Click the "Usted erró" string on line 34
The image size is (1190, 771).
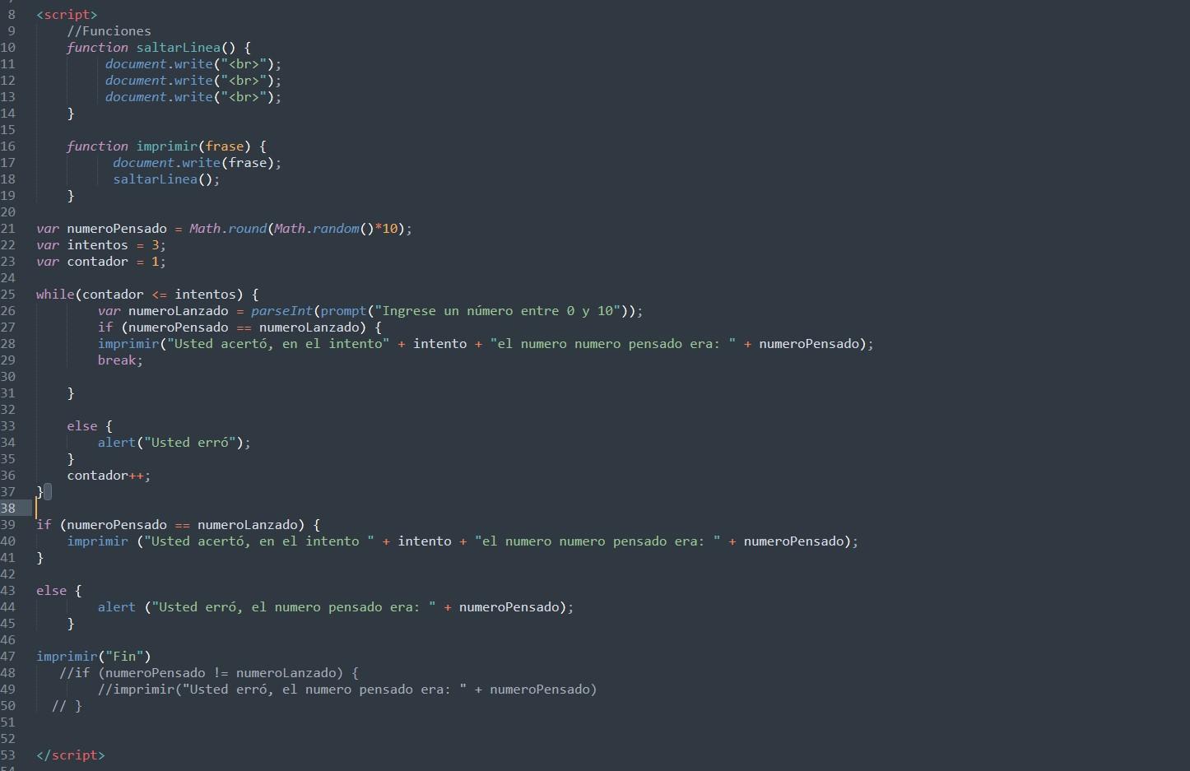[193, 443]
